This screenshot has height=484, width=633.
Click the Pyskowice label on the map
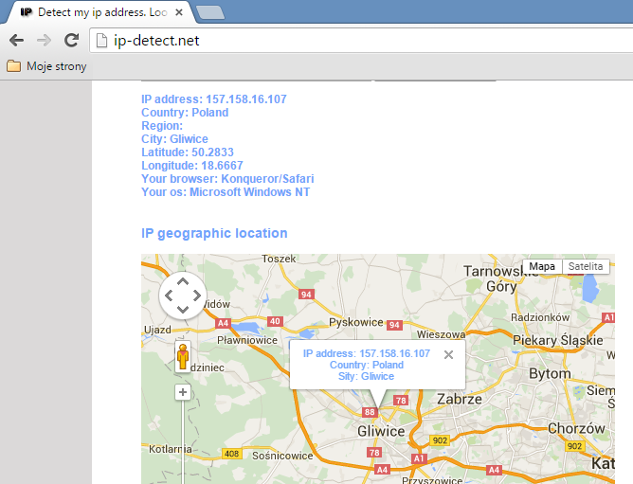(x=356, y=322)
